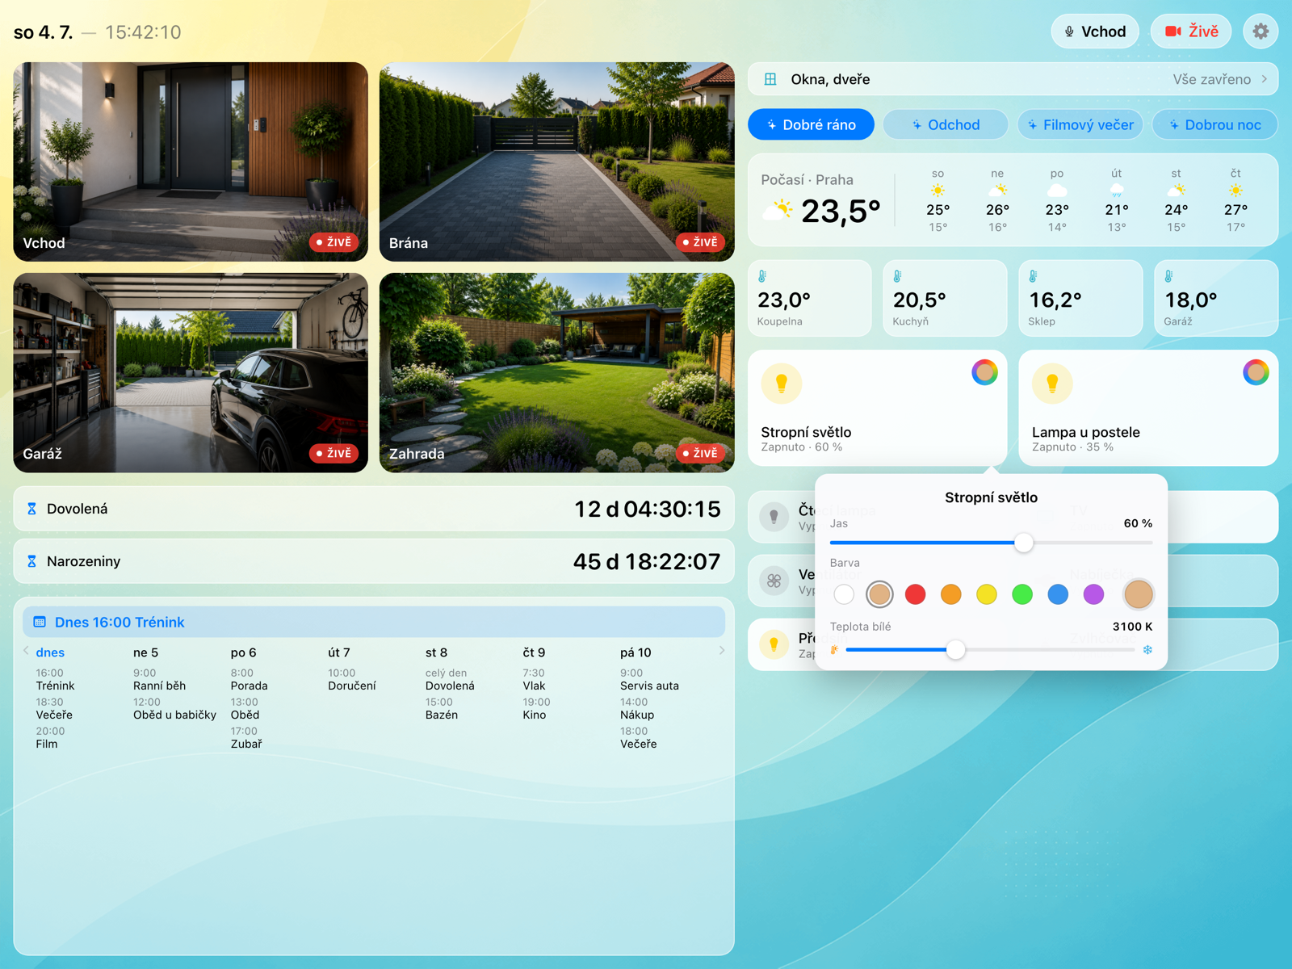1292x969 pixels.
Task: Go to the next calendar week
Action: coord(722,651)
